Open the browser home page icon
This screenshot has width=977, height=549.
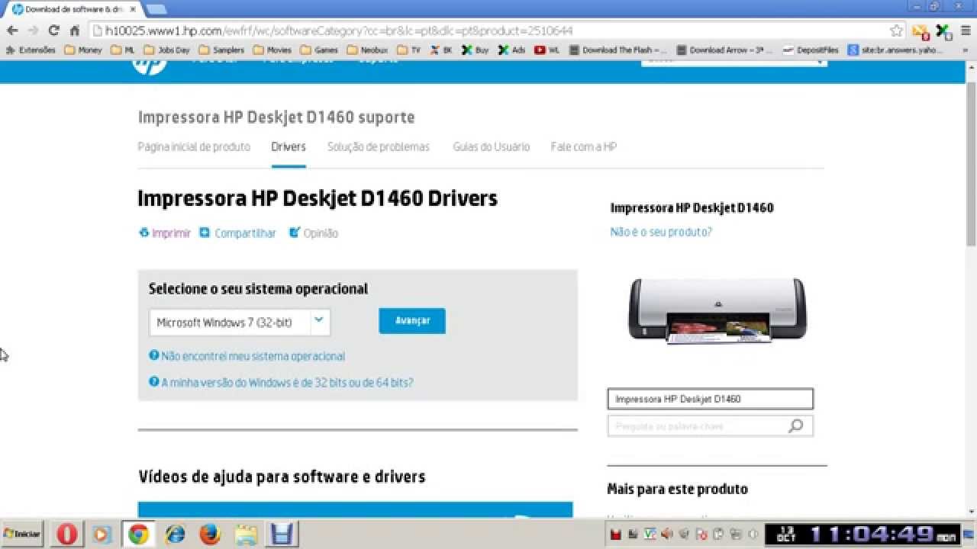coord(75,30)
